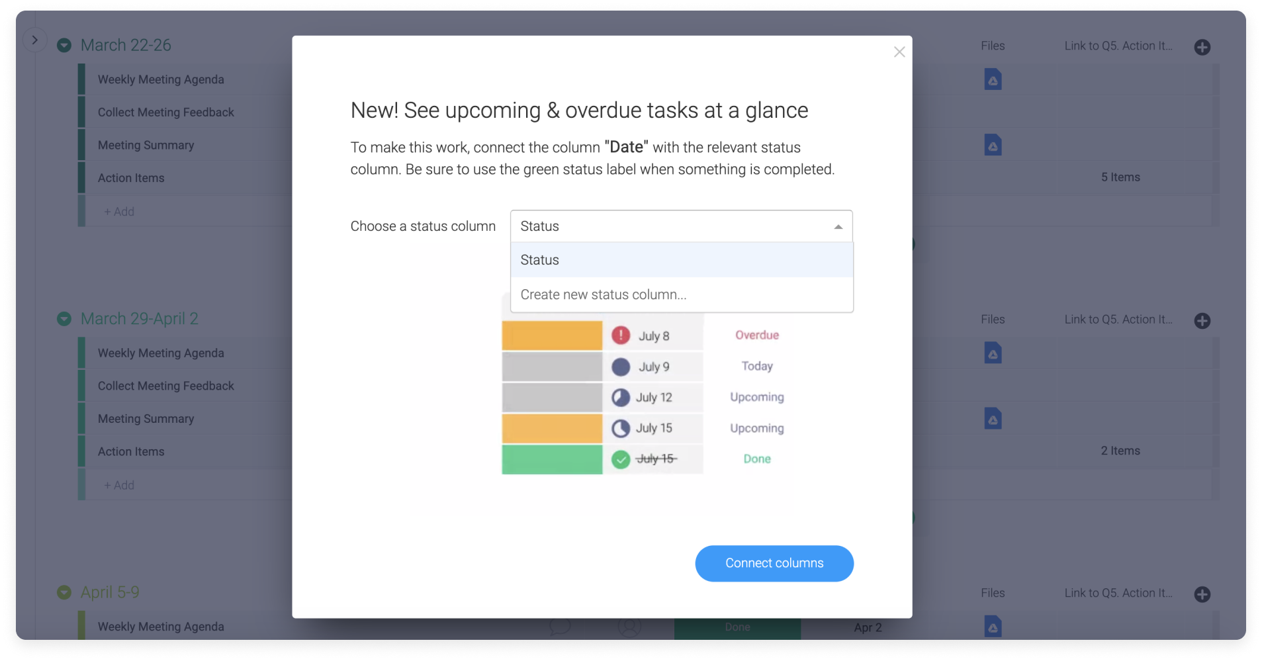Open Collect Meeting Feedback in March 22-26
This screenshot has width=1262, height=661.
(166, 112)
